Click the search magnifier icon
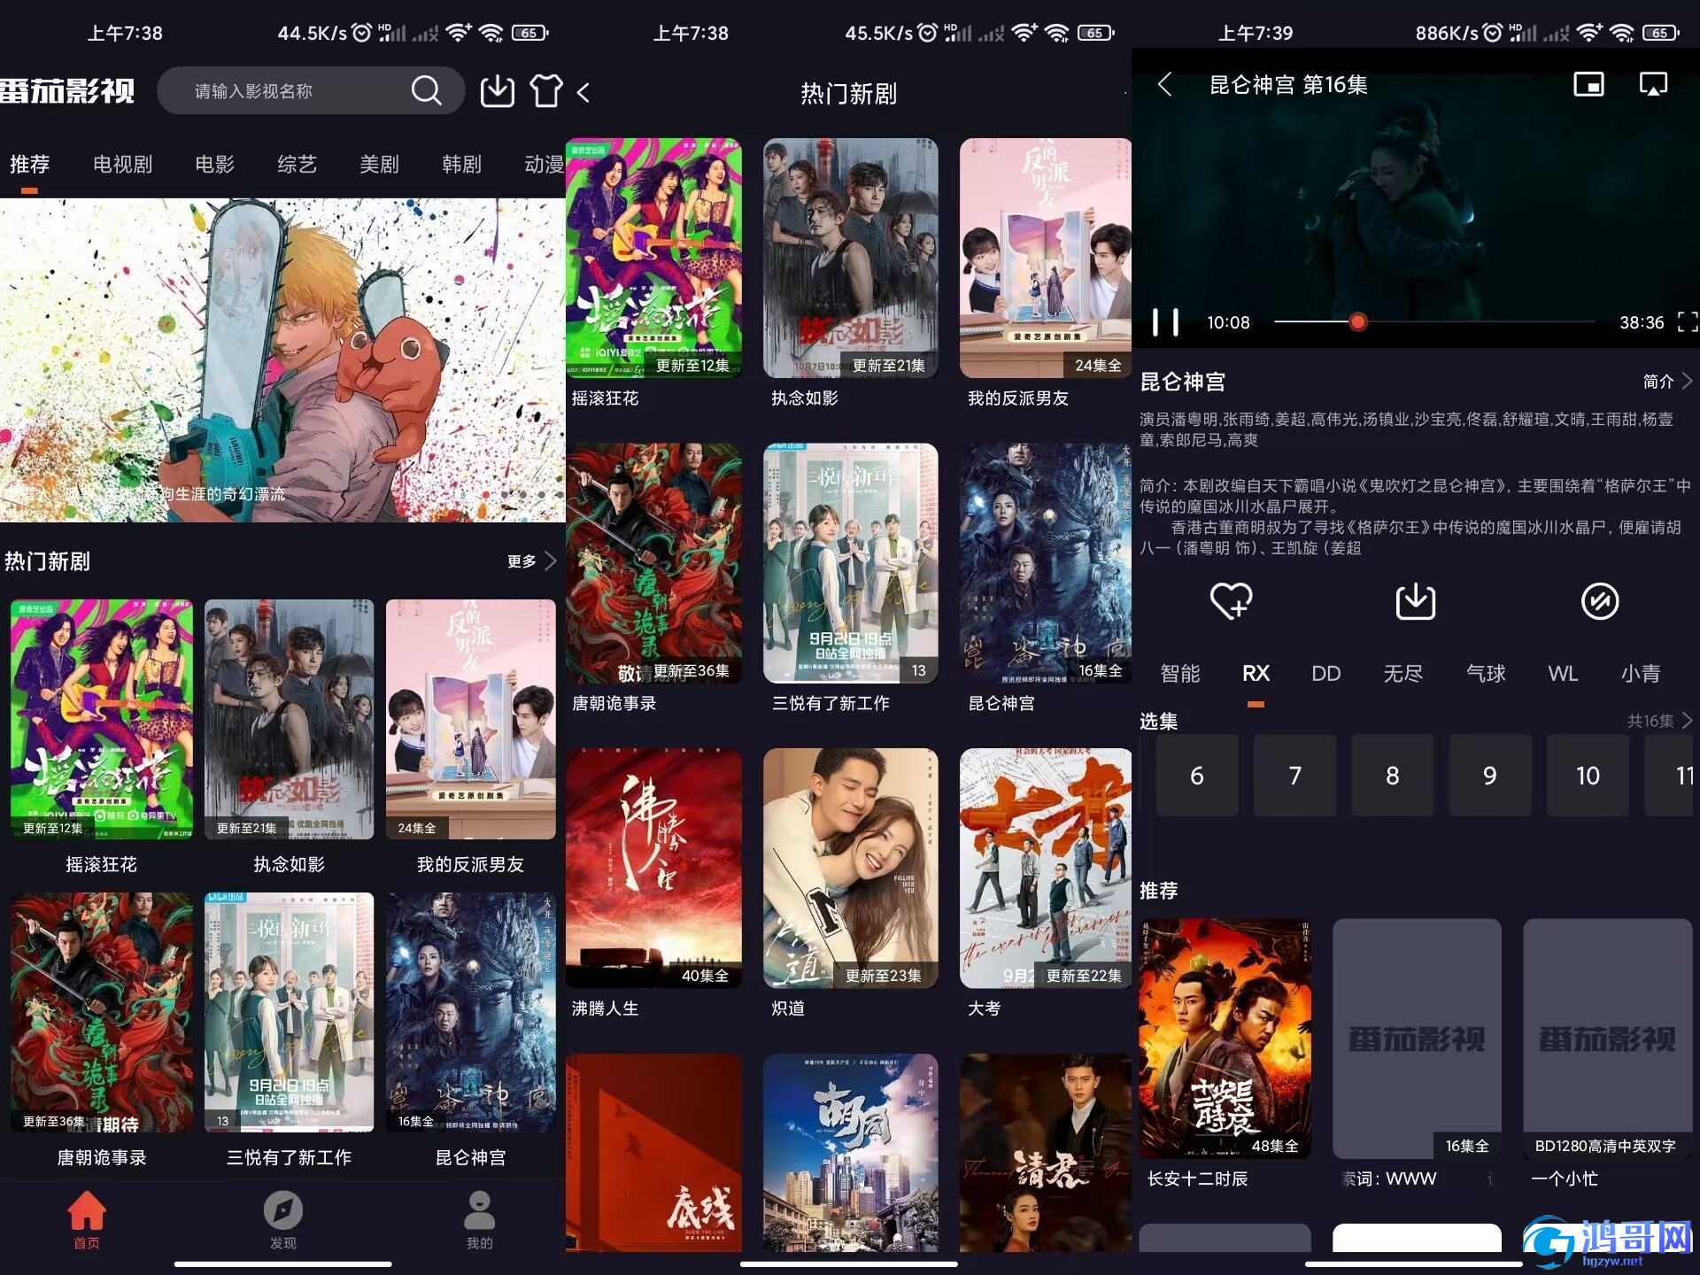1700x1275 pixels. point(426,90)
